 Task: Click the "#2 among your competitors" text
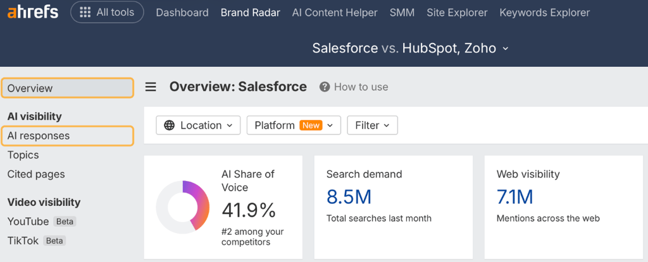[252, 237]
